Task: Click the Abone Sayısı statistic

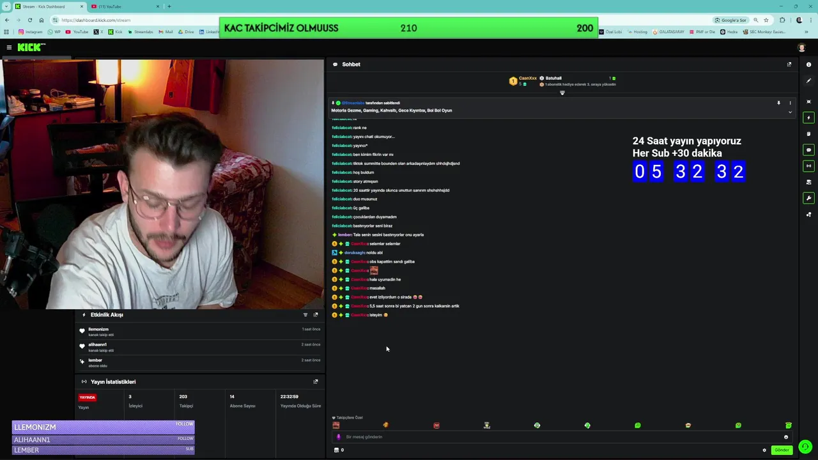Action: 242,401
